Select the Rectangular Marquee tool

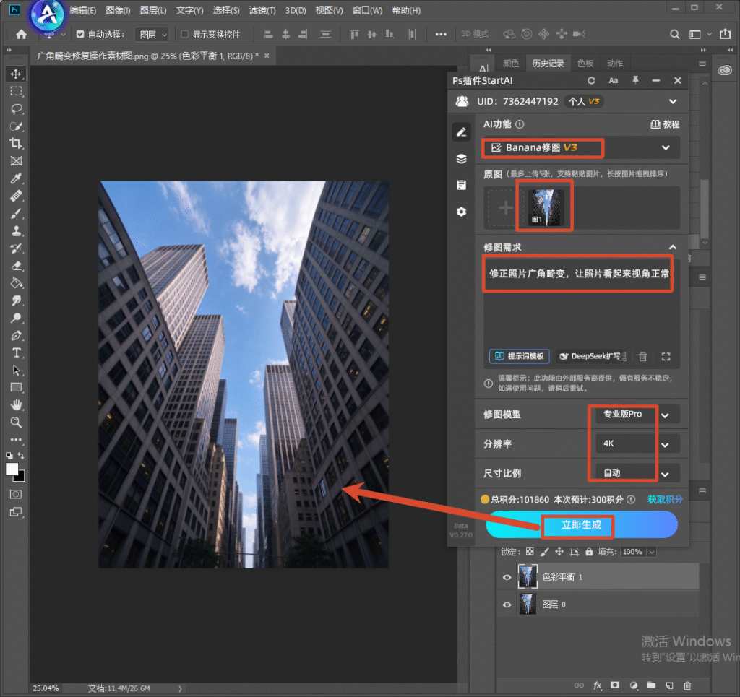pyautogui.click(x=16, y=92)
